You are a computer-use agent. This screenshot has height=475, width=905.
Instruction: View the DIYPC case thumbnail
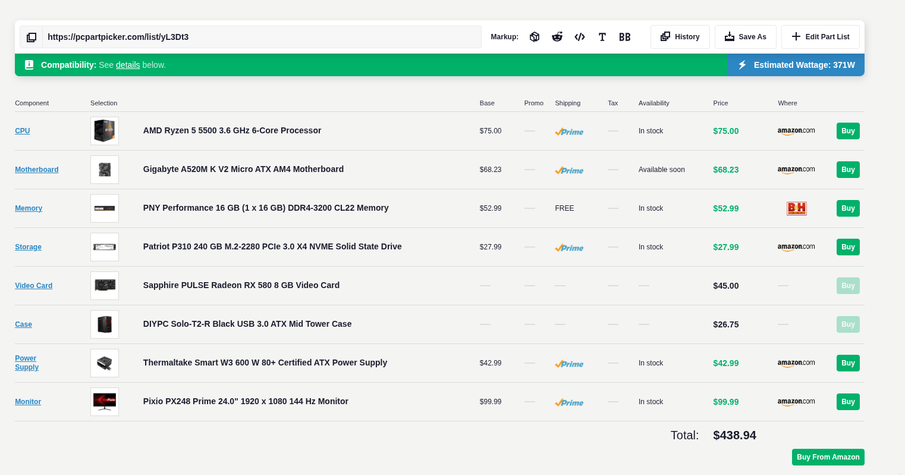(x=105, y=324)
